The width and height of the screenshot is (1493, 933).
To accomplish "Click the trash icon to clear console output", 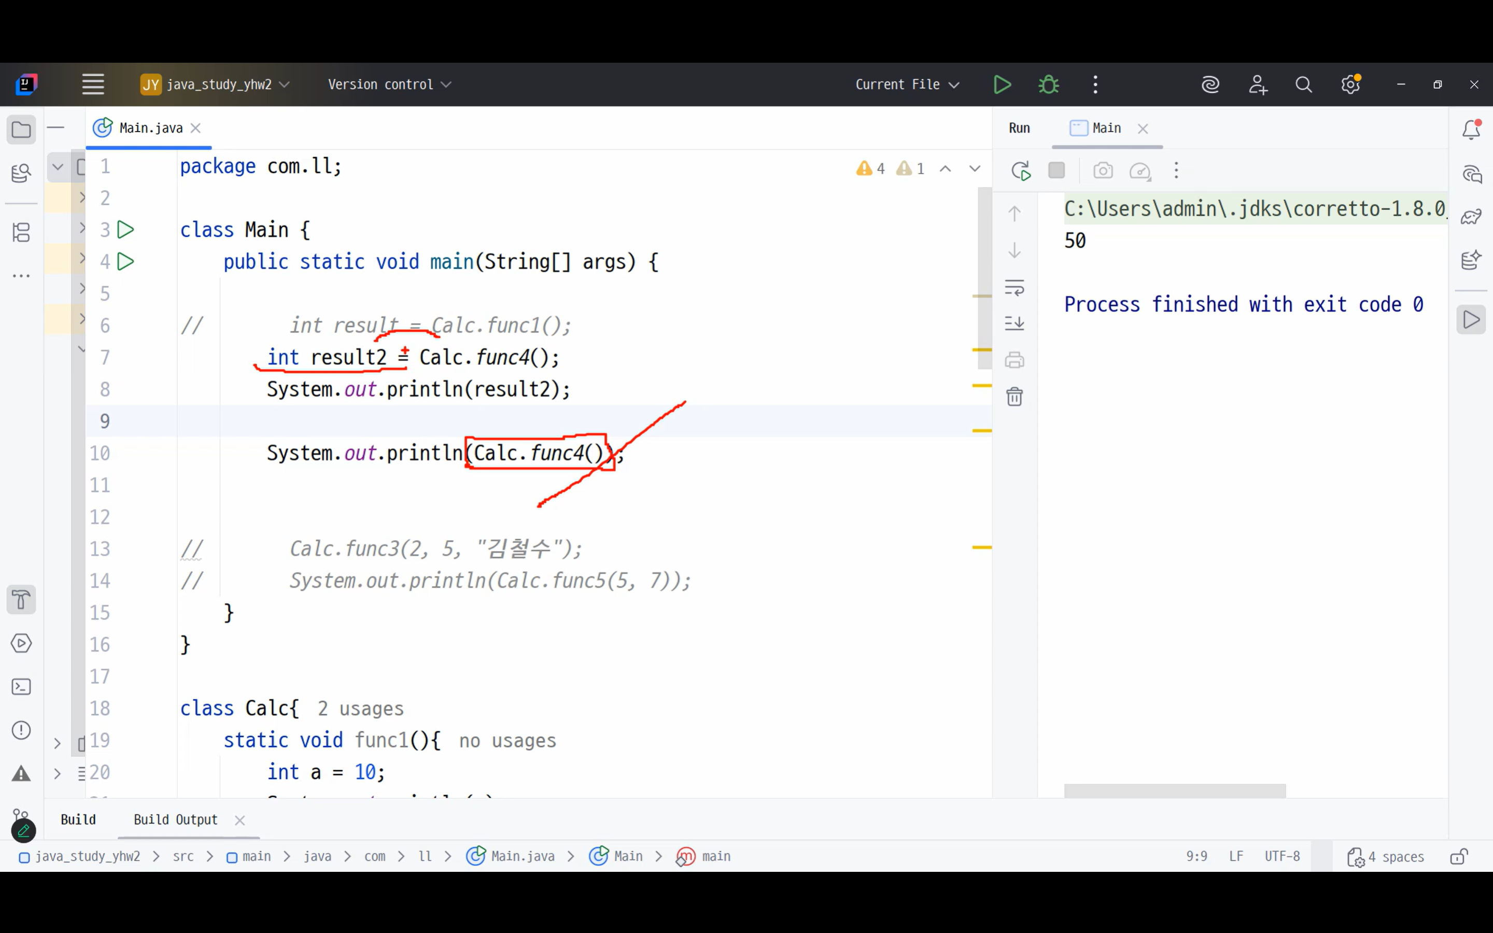I will (x=1014, y=396).
